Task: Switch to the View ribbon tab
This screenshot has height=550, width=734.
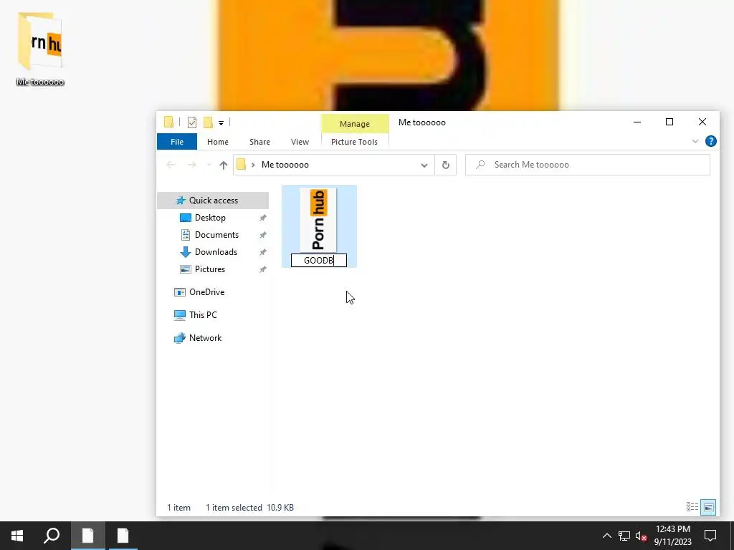Action: [x=300, y=142]
